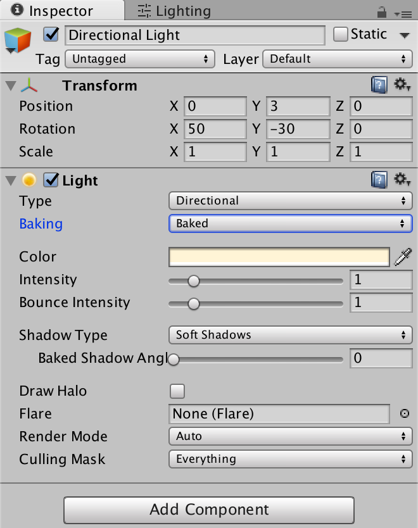
Task: Select the Intensity value field
Action: pos(381,280)
